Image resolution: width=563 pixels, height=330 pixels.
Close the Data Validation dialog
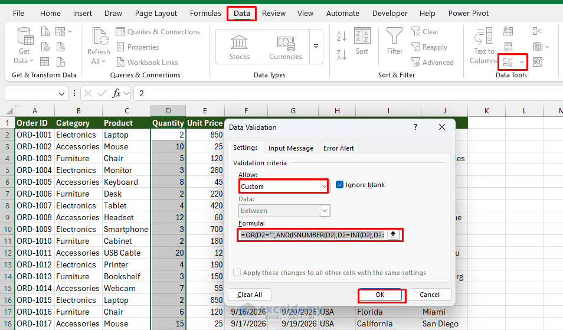tap(442, 127)
